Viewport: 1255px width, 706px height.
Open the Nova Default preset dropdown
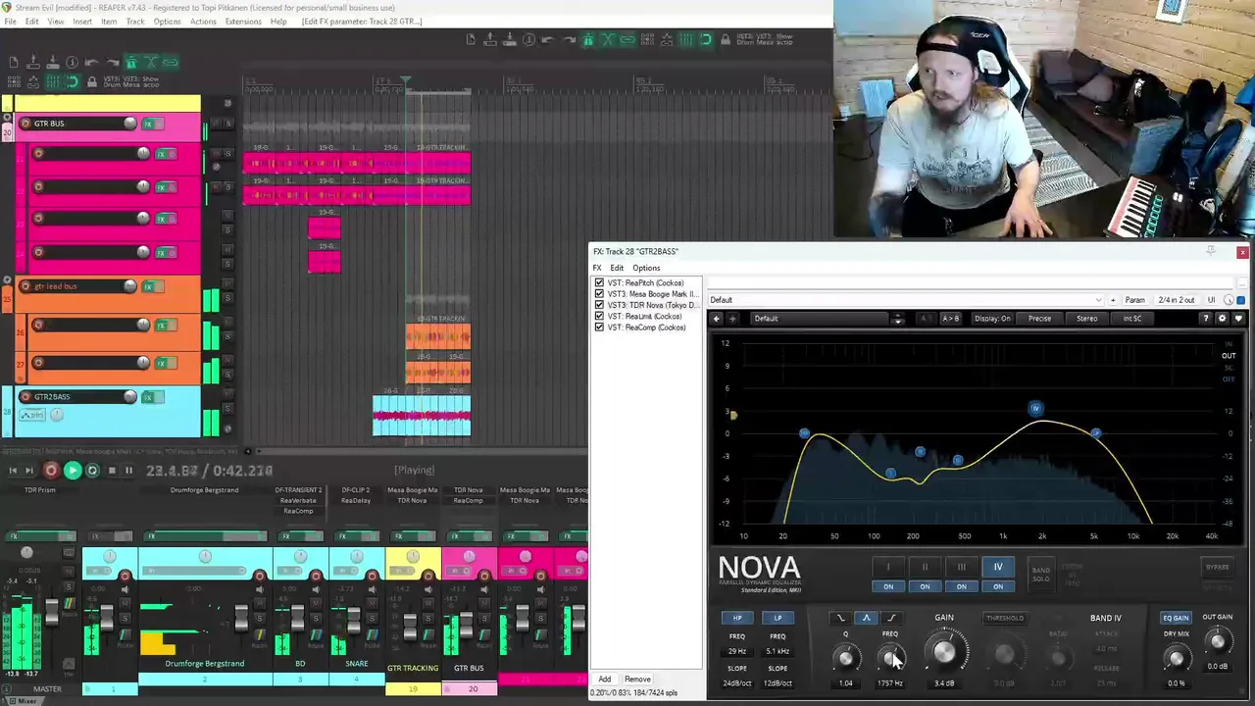coord(820,318)
